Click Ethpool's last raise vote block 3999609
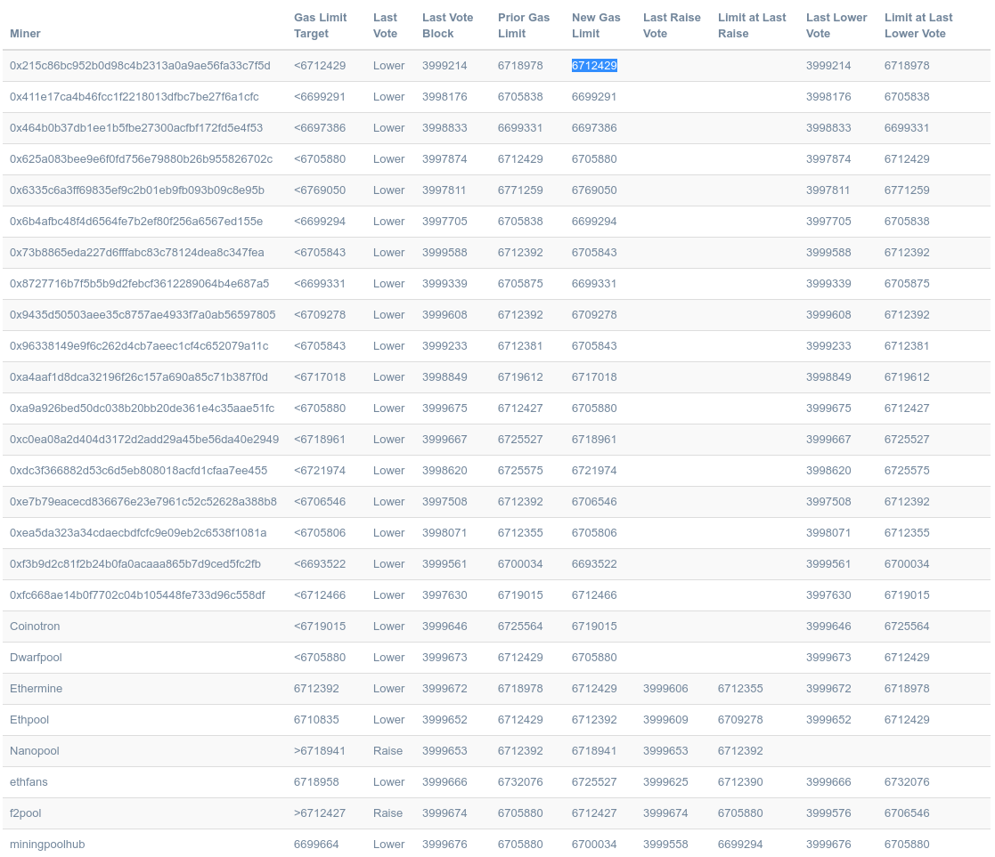The width and height of the screenshot is (995, 857). click(x=665, y=719)
